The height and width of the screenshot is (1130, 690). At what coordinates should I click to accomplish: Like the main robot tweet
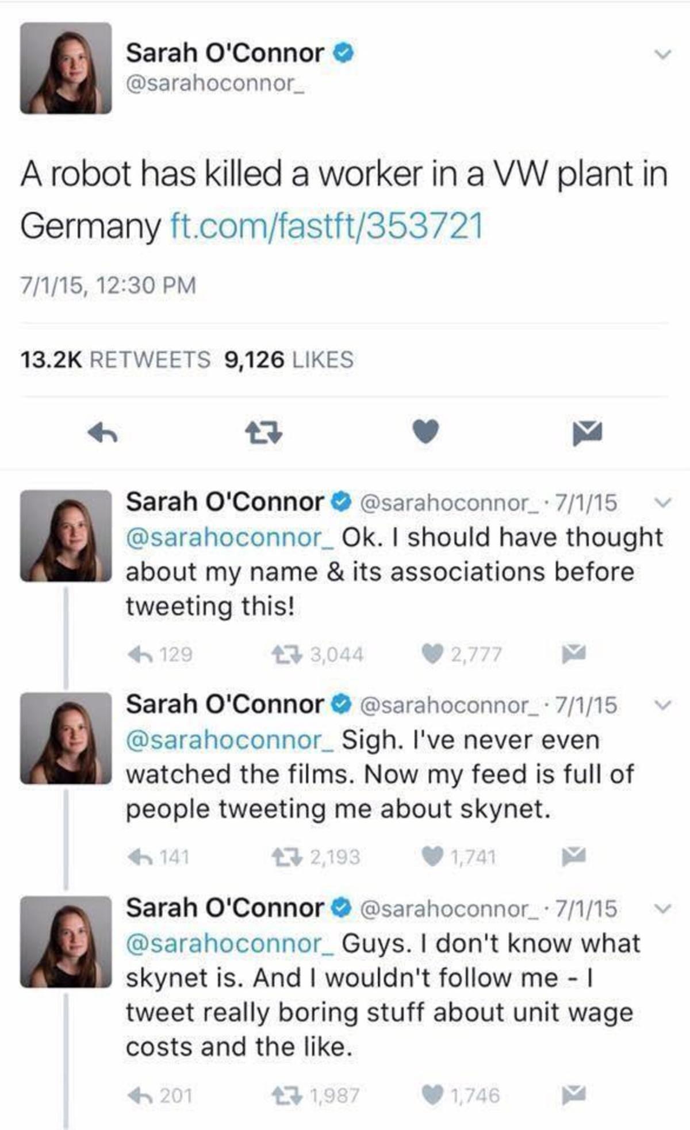point(425,432)
